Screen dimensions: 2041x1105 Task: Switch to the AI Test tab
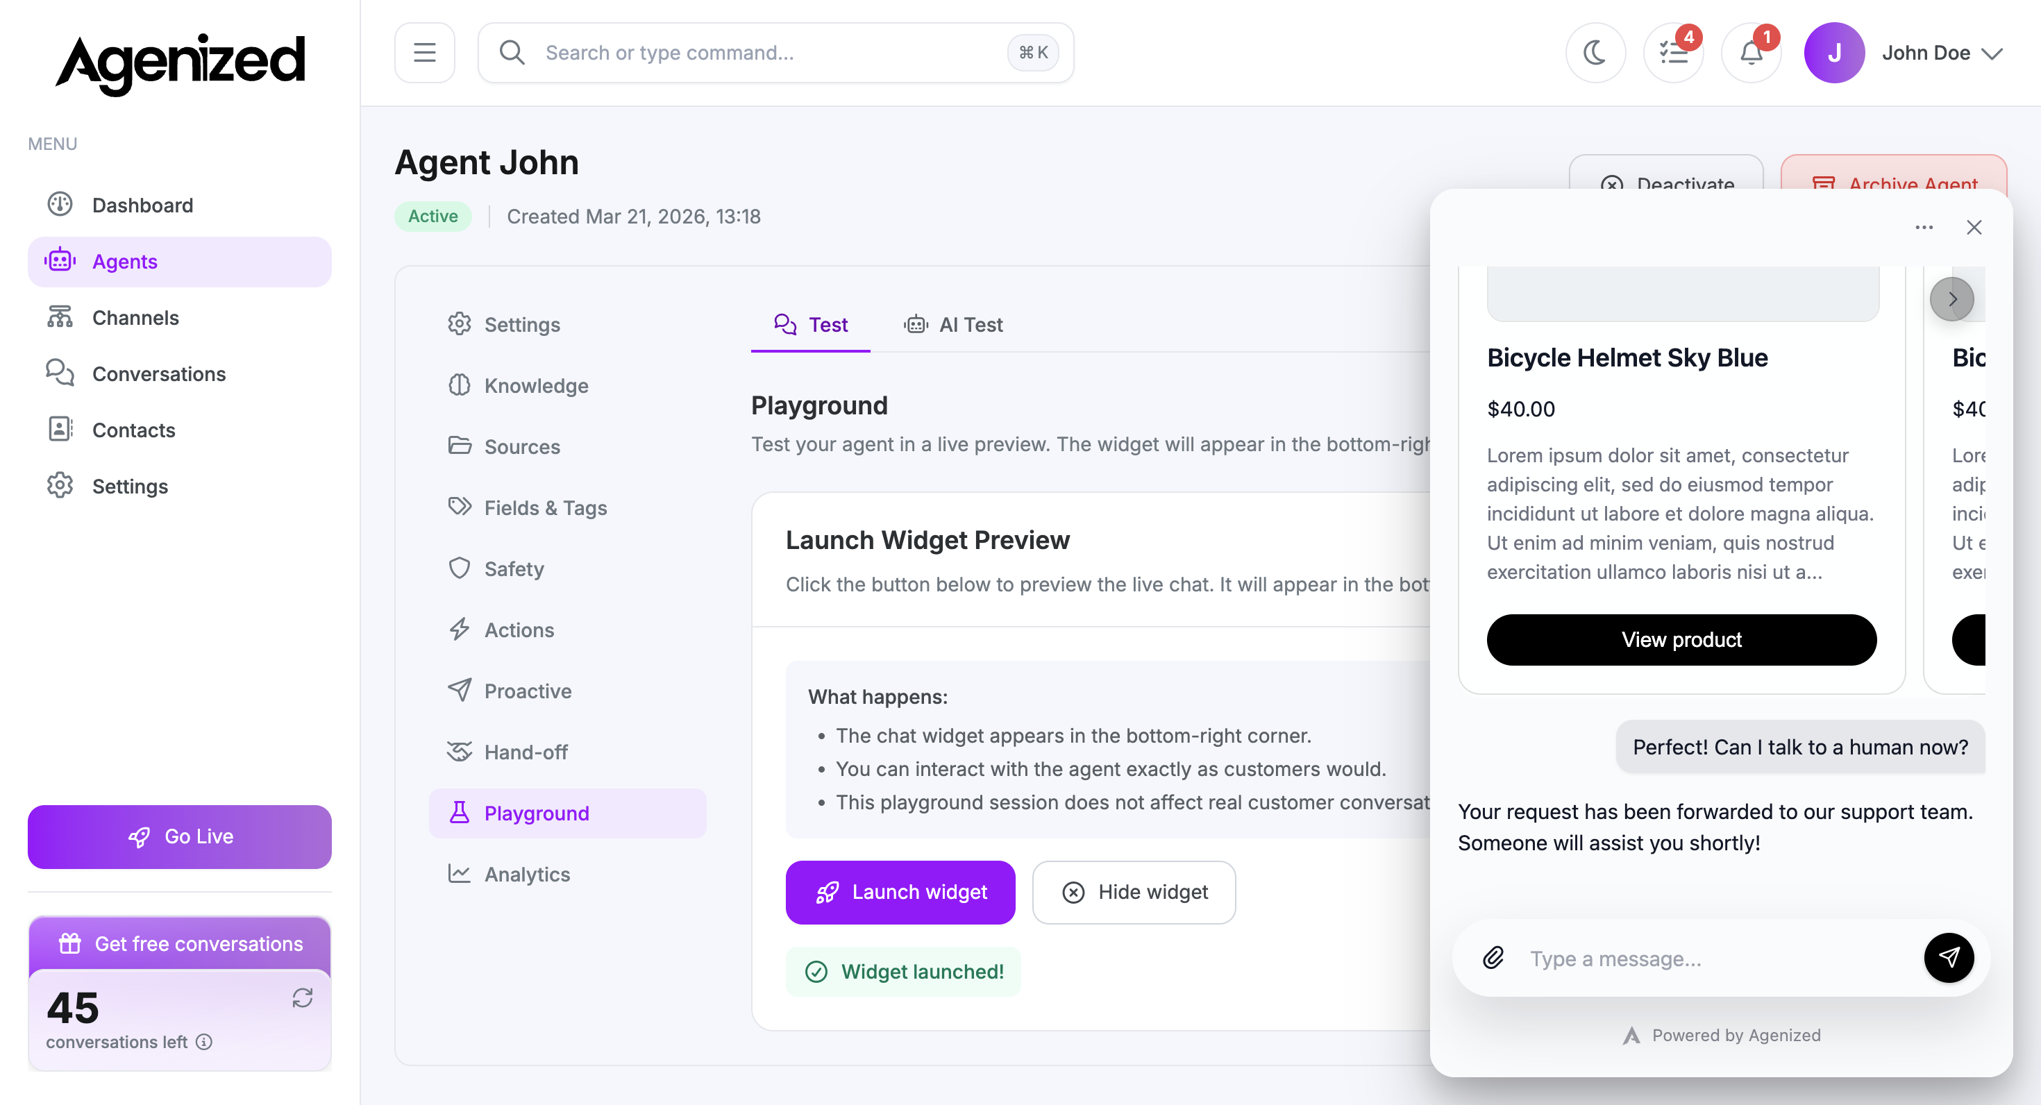[953, 325]
